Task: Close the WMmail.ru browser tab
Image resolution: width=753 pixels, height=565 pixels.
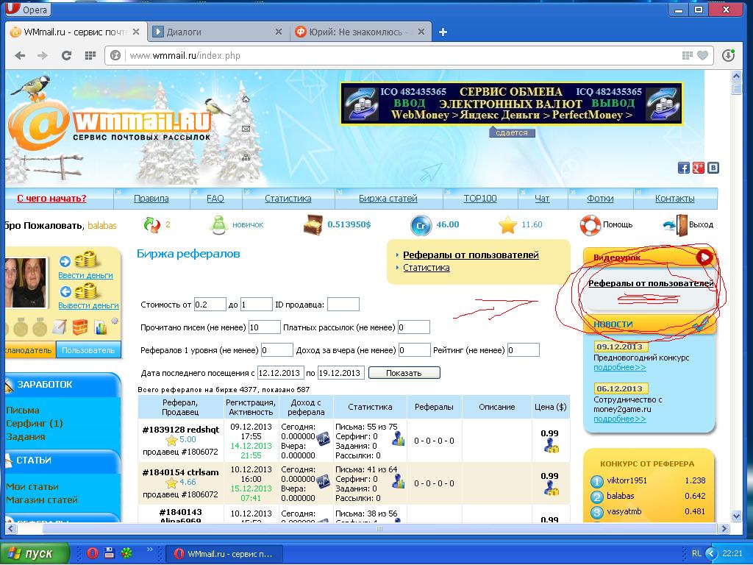Action: click(x=136, y=32)
